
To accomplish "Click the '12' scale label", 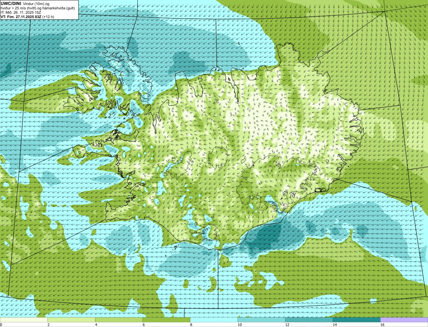I will (x=287, y=325).
